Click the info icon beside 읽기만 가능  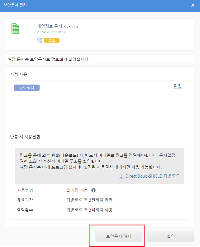[x=93, y=190]
